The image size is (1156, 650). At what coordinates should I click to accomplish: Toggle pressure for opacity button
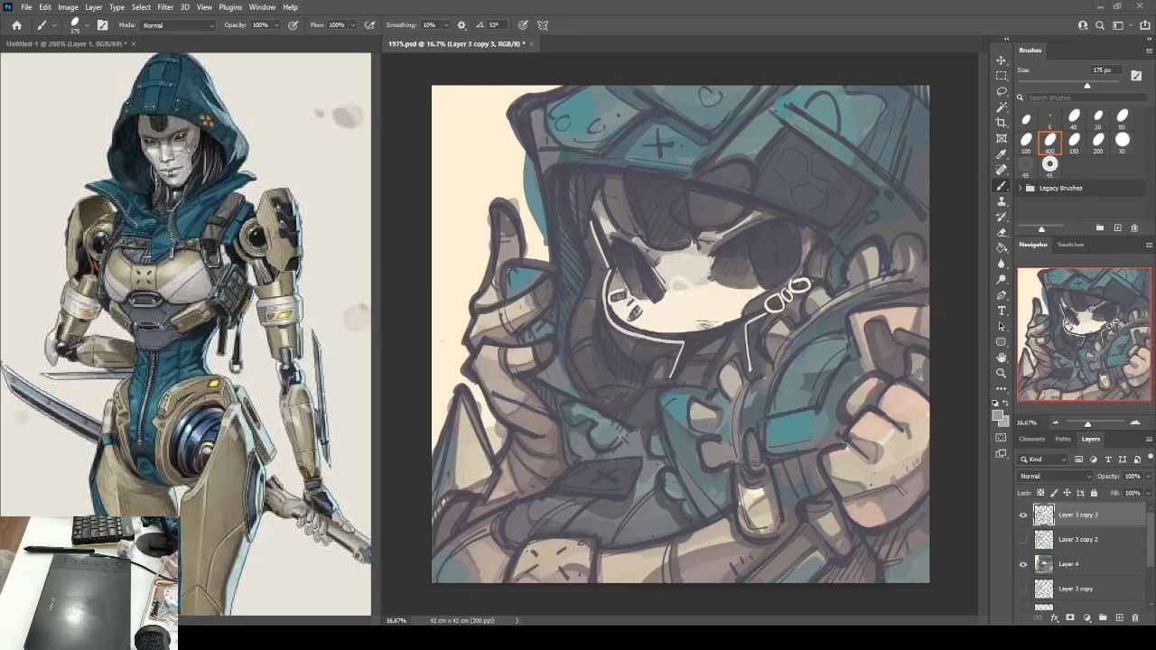click(294, 25)
